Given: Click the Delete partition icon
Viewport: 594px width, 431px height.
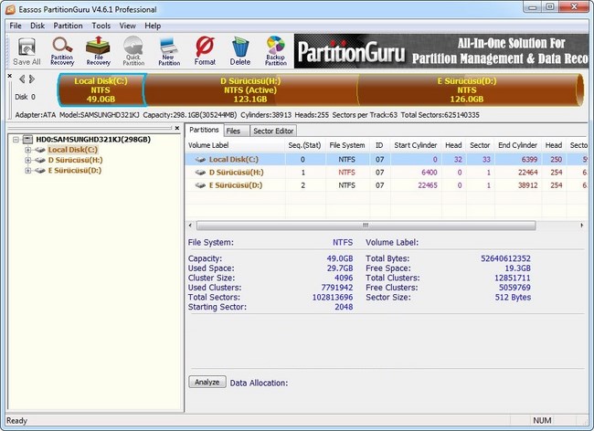Looking at the screenshot, I should pyautogui.click(x=239, y=50).
